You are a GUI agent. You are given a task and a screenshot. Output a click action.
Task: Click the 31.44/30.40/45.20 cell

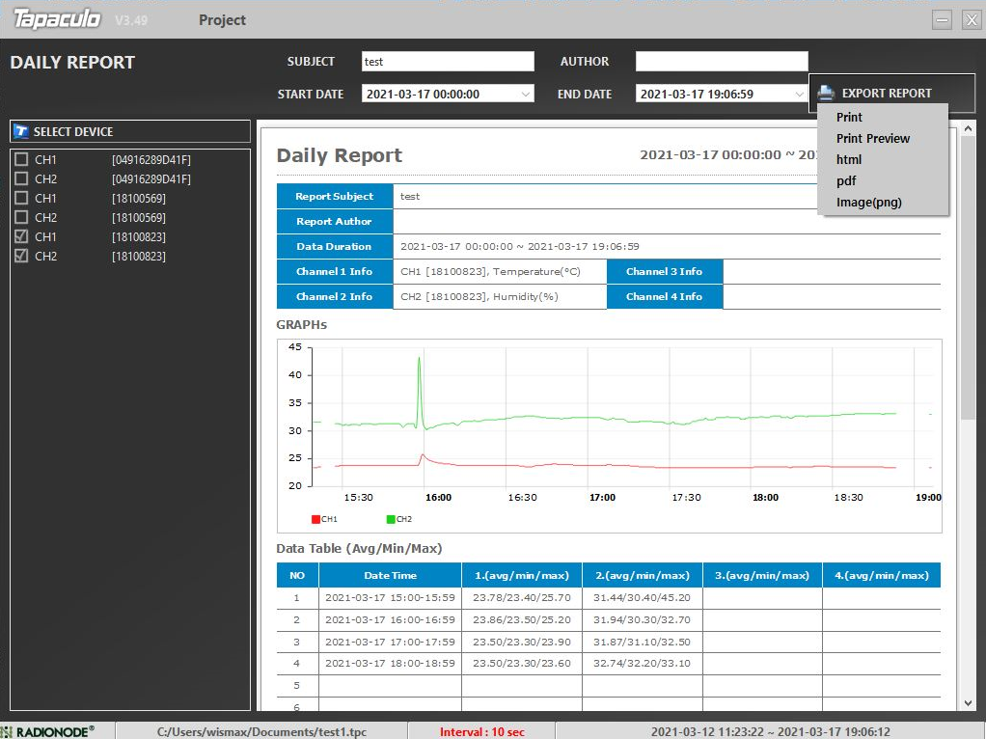coord(642,597)
